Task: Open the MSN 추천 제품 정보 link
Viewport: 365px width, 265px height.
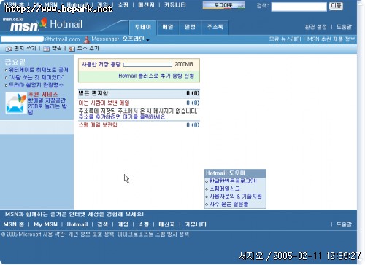Action: [331, 39]
